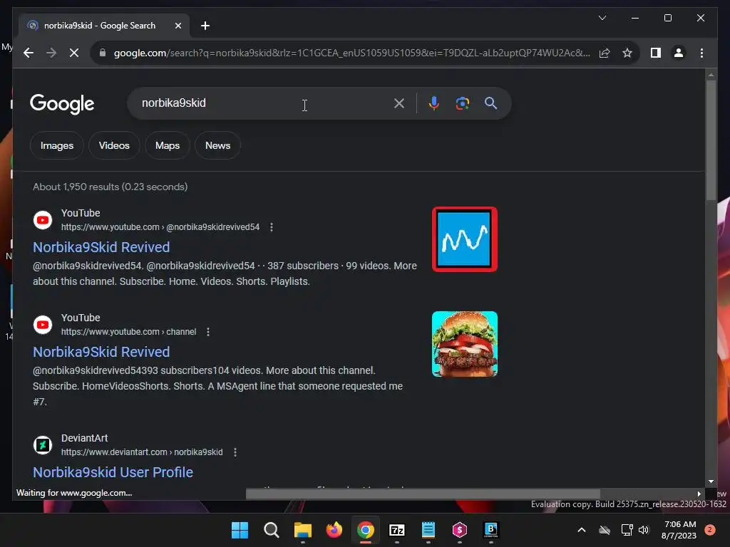Switch to the News results
The image size is (730, 547).
[x=218, y=145]
